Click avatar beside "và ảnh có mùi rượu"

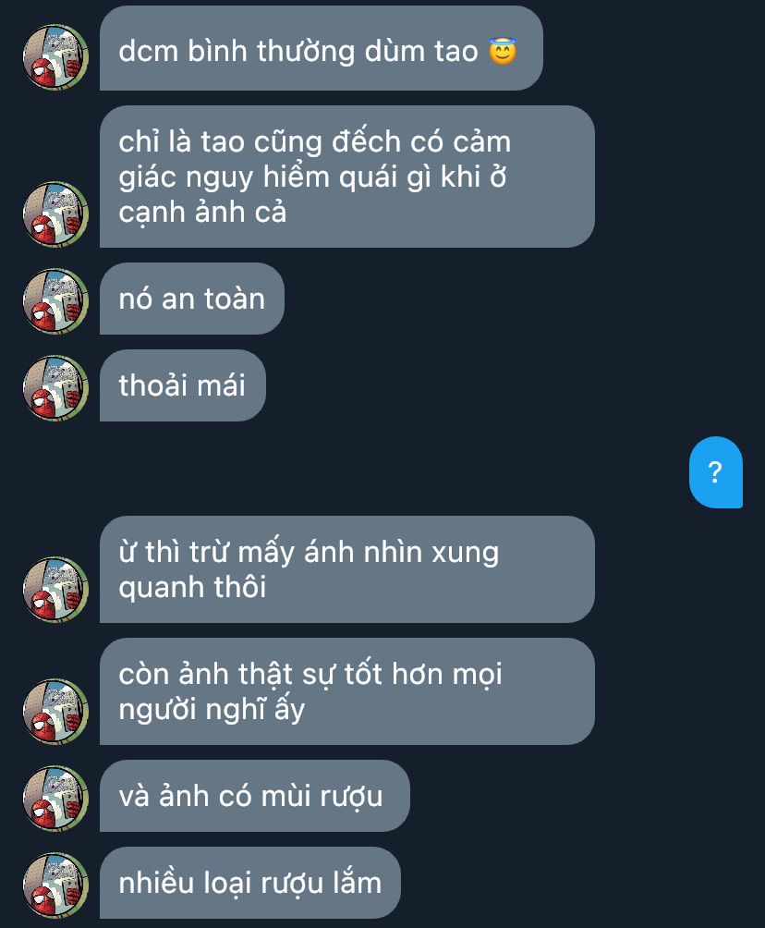click(x=55, y=799)
